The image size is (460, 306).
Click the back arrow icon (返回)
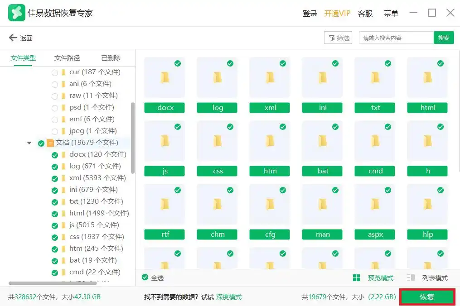[x=13, y=38]
